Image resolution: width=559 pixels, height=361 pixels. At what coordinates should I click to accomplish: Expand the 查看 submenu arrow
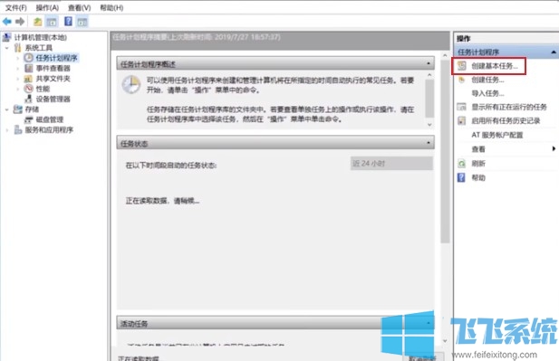pyautogui.click(x=554, y=148)
